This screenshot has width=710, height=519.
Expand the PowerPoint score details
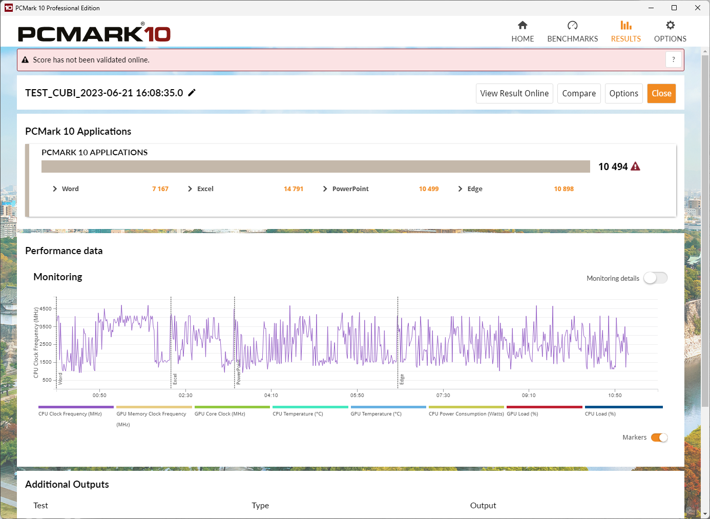(x=325, y=189)
